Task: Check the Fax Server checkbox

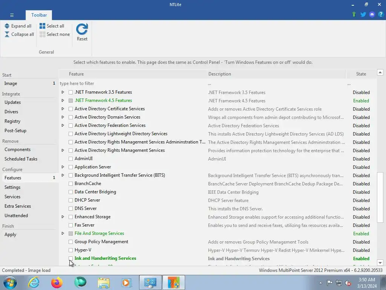Action: (70, 225)
